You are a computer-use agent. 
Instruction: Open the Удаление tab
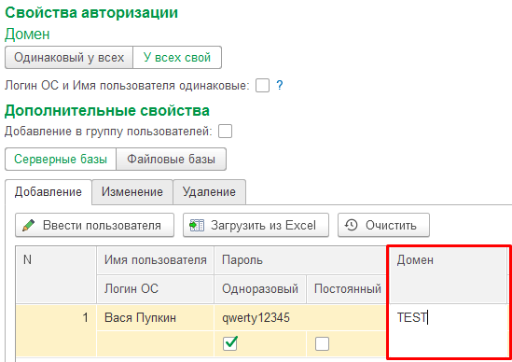(209, 192)
